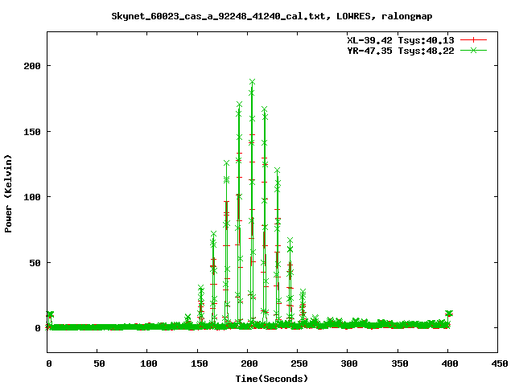Select the XL-39.42 Tsys:40.13 legend entry
Image resolution: width=515 pixels, height=386 pixels.
(401, 40)
